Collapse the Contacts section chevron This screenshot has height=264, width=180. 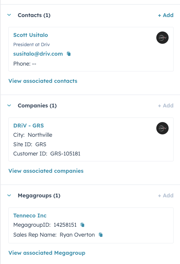click(9, 15)
